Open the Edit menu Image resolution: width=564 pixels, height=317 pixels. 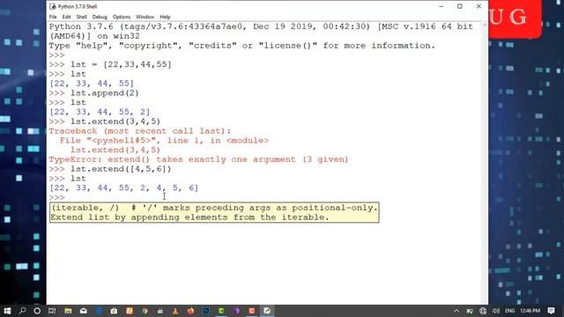pos(66,17)
